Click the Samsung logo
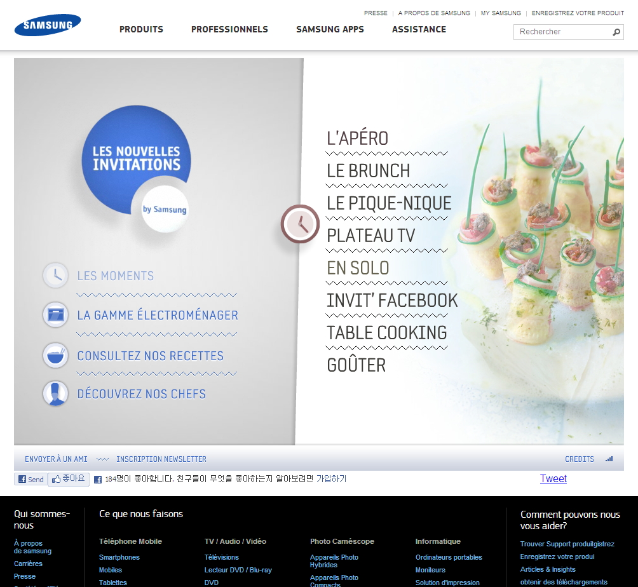 (x=48, y=25)
